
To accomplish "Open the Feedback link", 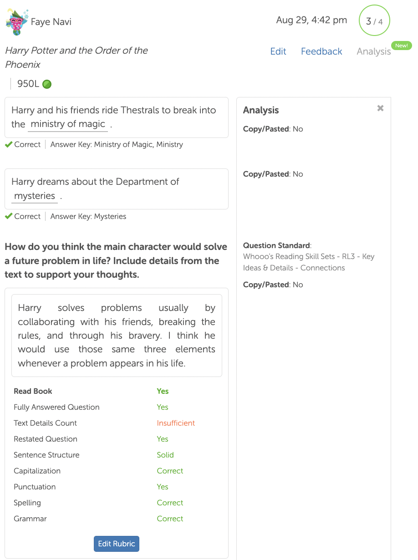I will (321, 51).
